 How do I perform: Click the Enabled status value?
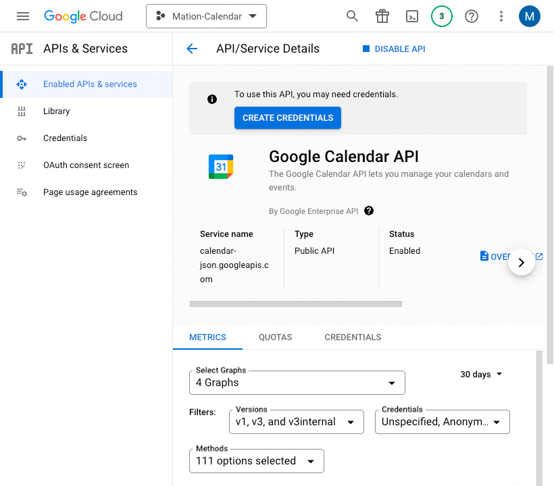click(405, 251)
